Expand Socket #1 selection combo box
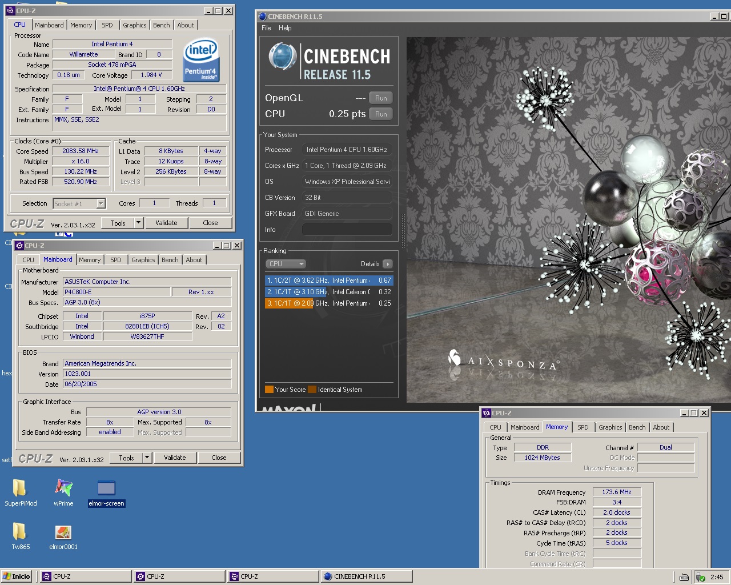The height and width of the screenshot is (585, 731). pos(101,203)
